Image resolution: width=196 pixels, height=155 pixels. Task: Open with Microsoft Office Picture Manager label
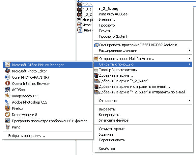38,65
